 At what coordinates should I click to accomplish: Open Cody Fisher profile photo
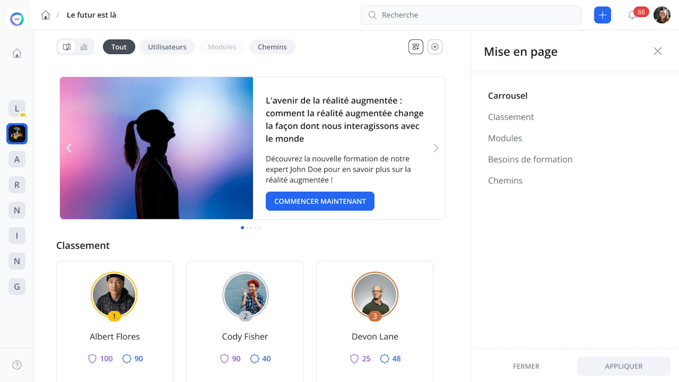coord(245,295)
